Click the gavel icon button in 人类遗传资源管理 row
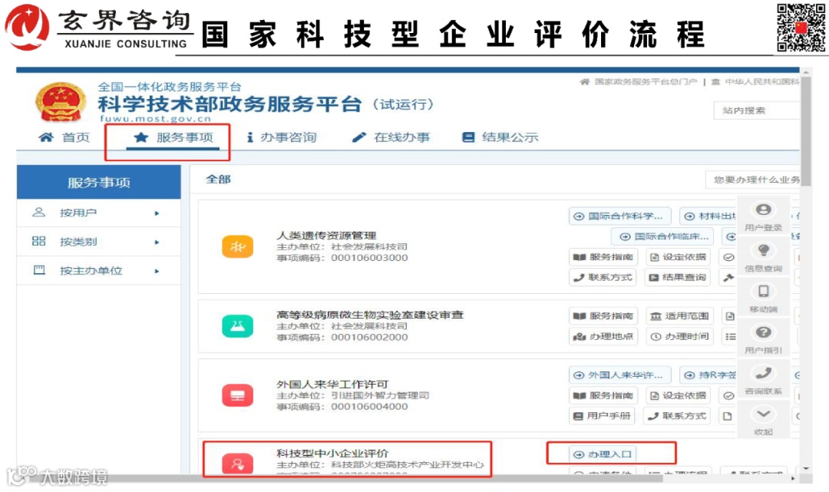This screenshot has width=829, height=492. point(728,277)
